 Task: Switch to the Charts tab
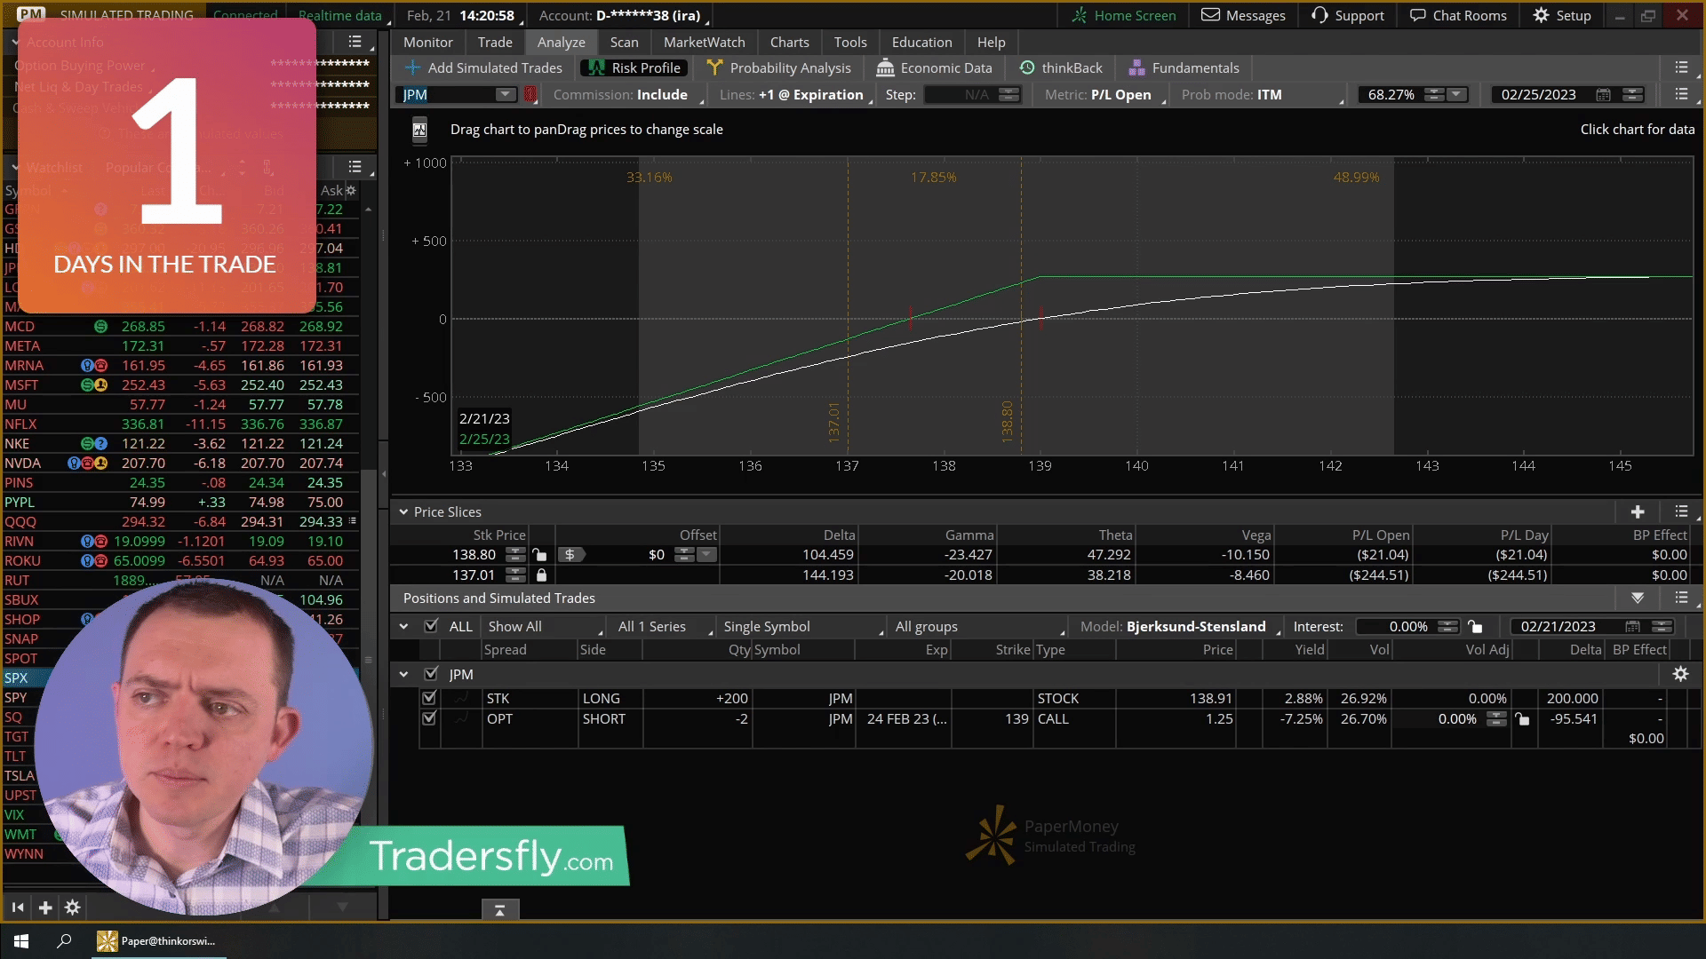[789, 42]
